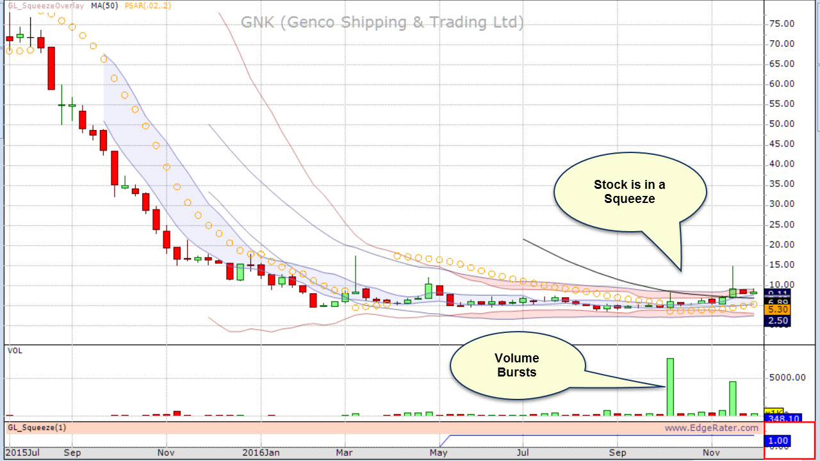
Task: Click the GL_SqueezeOverlay indicator label
Action: (x=45, y=6)
